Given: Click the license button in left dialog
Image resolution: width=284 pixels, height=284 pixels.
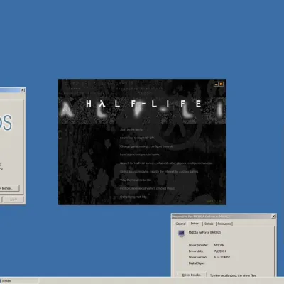Looking at the screenshot, I should pos(9,188).
